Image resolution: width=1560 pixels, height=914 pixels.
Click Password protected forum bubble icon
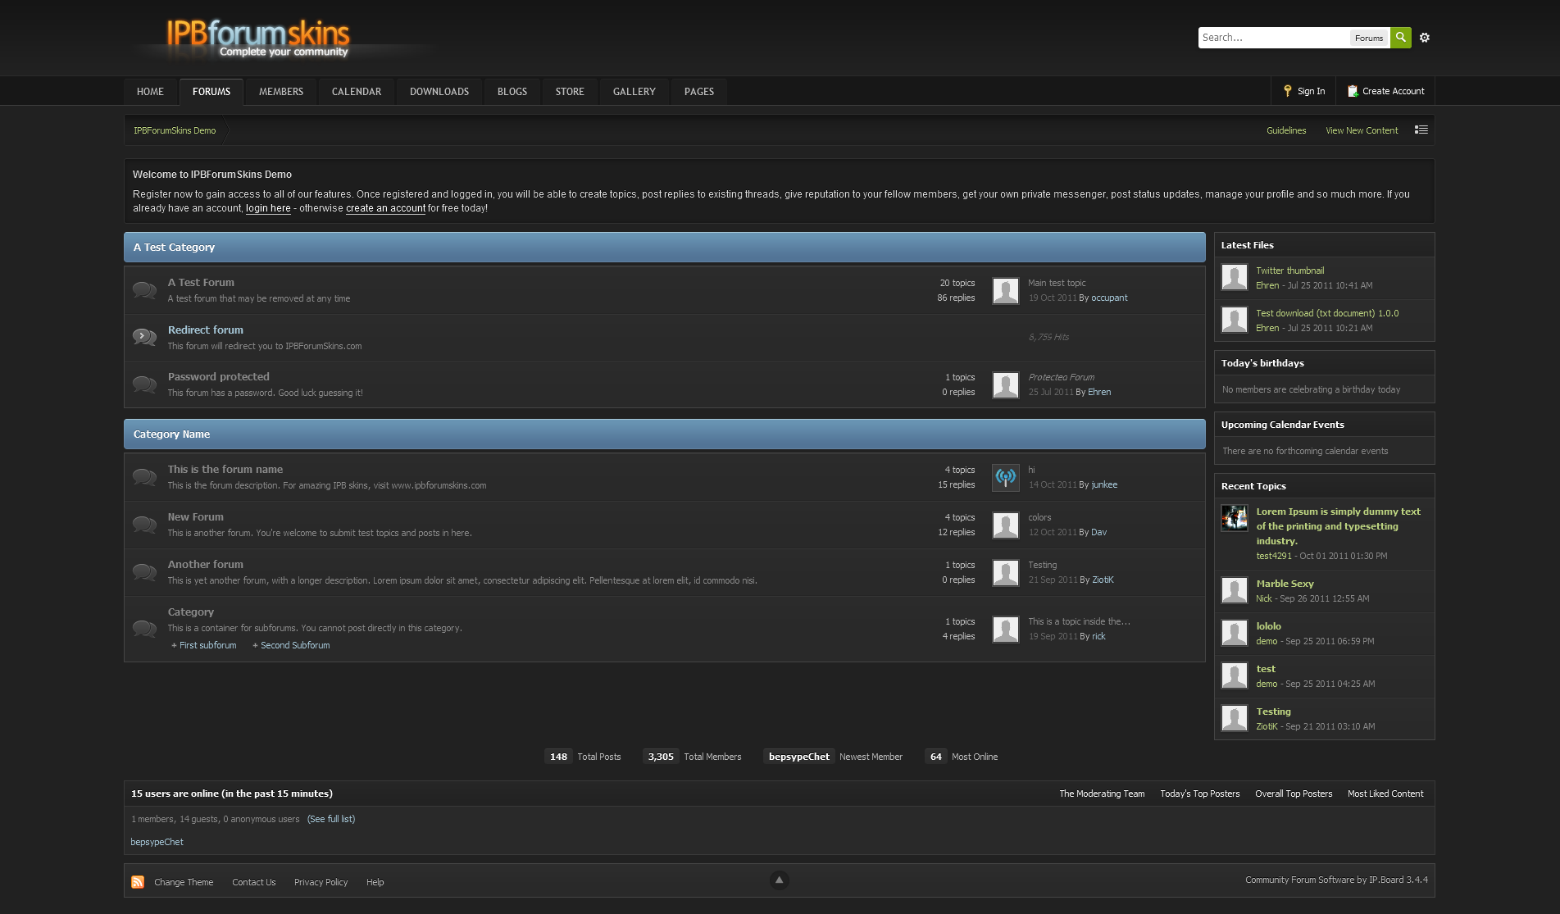pyautogui.click(x=144, y=384)
